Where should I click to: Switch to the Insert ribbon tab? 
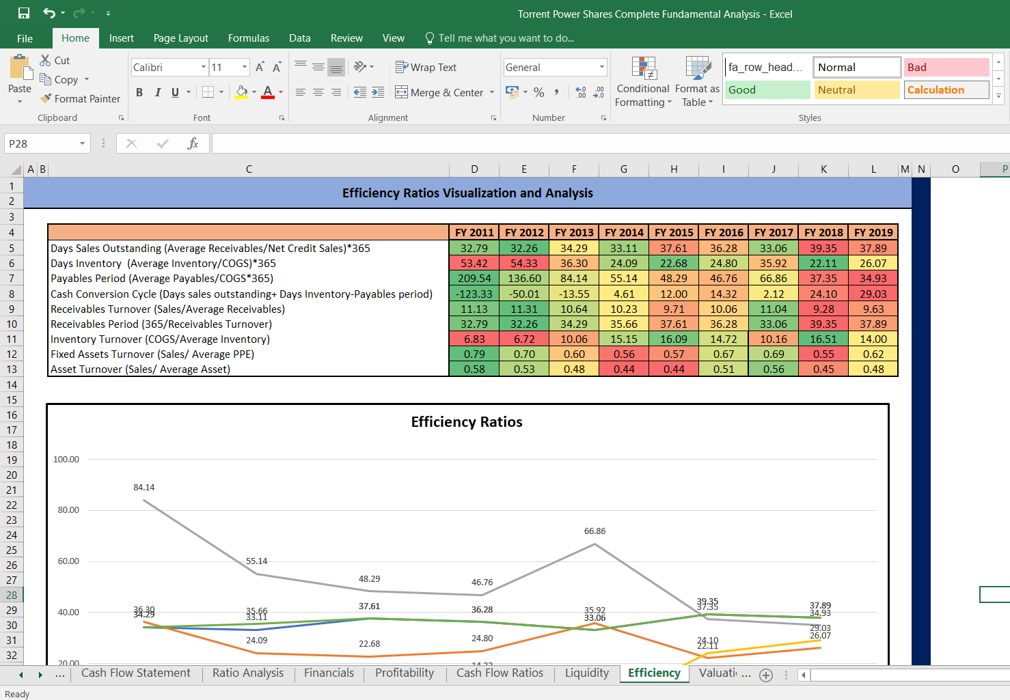(x=122, y=38)
